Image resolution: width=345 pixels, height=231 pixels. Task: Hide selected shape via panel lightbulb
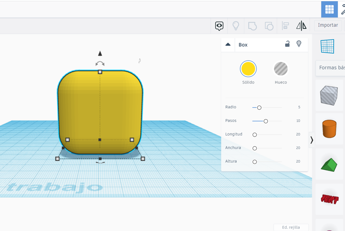point(299,44)
